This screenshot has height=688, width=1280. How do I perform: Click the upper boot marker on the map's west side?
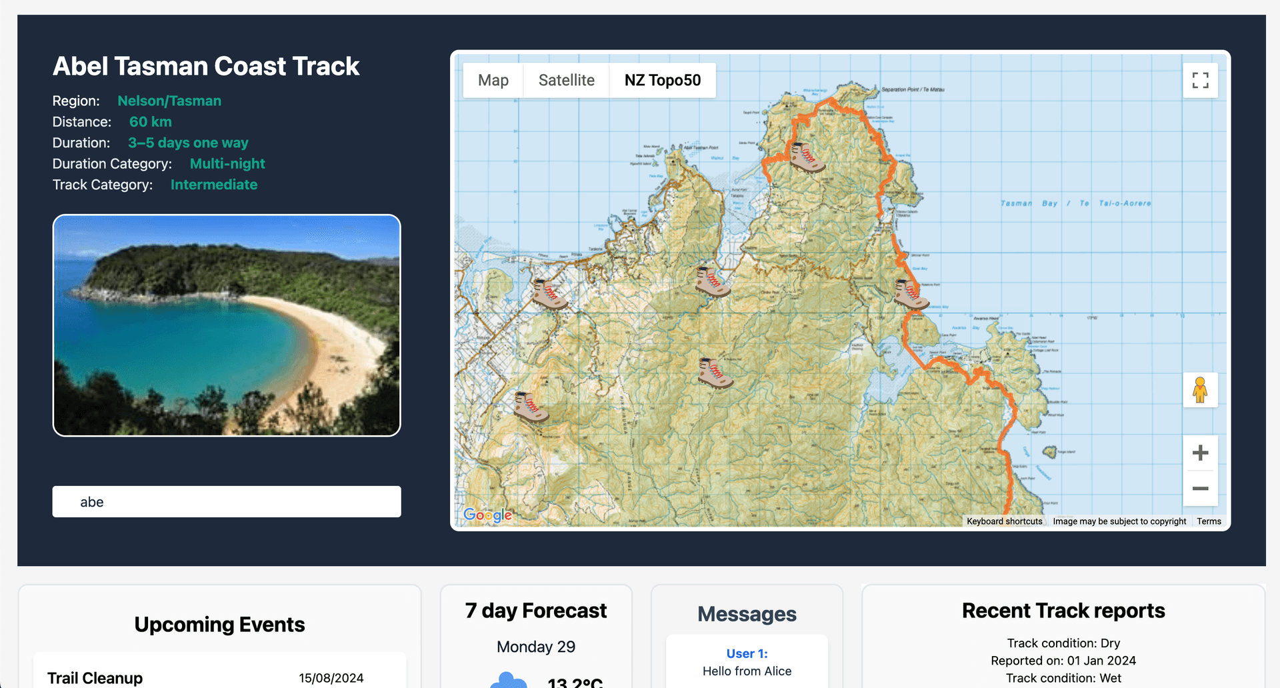549,294
